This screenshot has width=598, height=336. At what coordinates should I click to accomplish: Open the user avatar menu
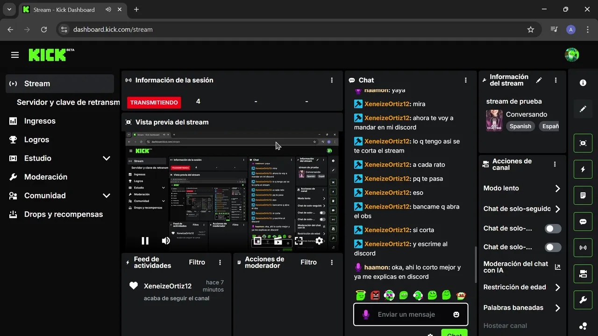pos(572,55)
